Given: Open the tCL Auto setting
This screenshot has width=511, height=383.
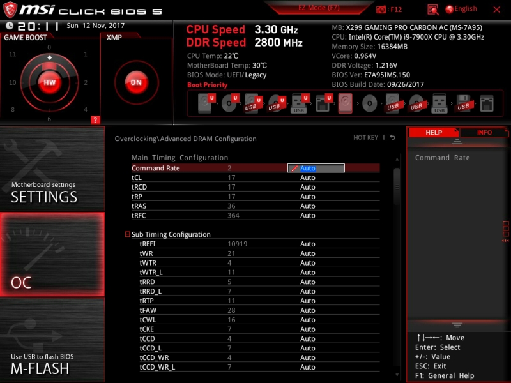Looking at the screenshot, I should (x=307, y=177).
